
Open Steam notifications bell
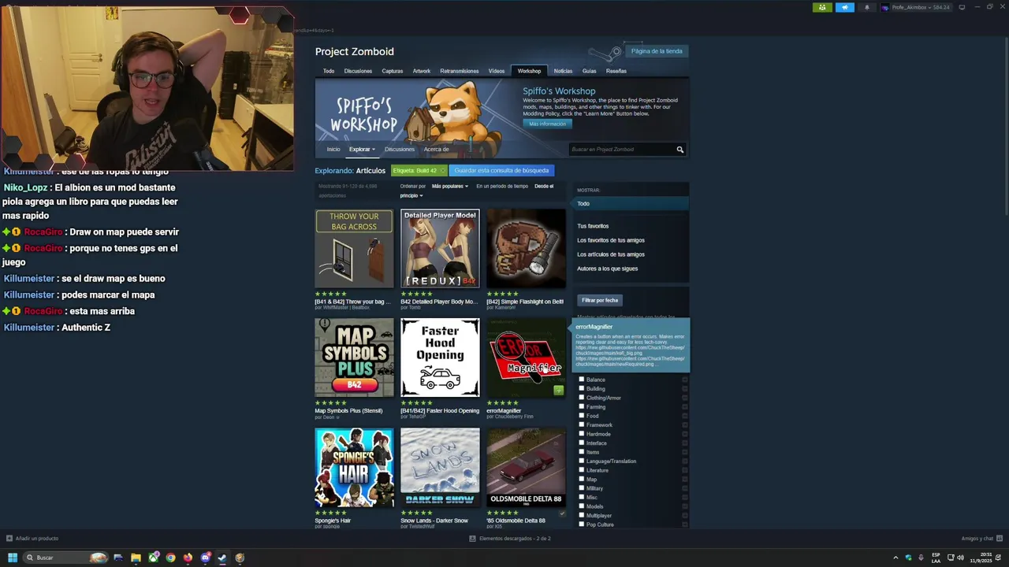point(867,7)
